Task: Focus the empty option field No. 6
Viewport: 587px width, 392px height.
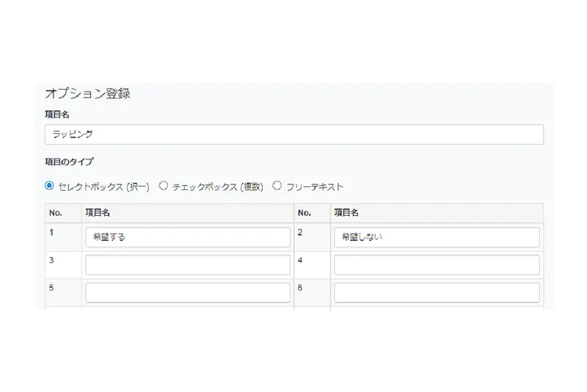Action: pyautogui.click(x=437, y=292)
